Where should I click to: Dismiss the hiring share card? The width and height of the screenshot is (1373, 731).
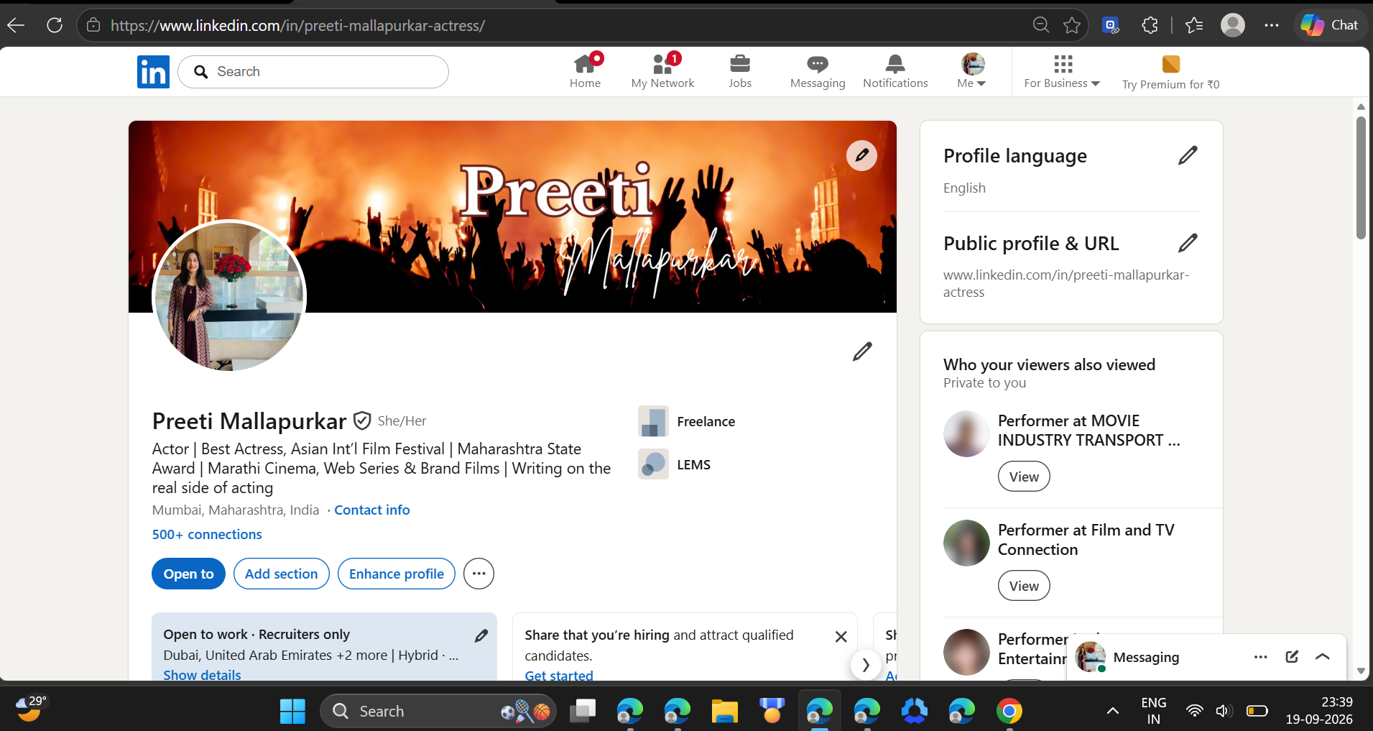(841, 637)
